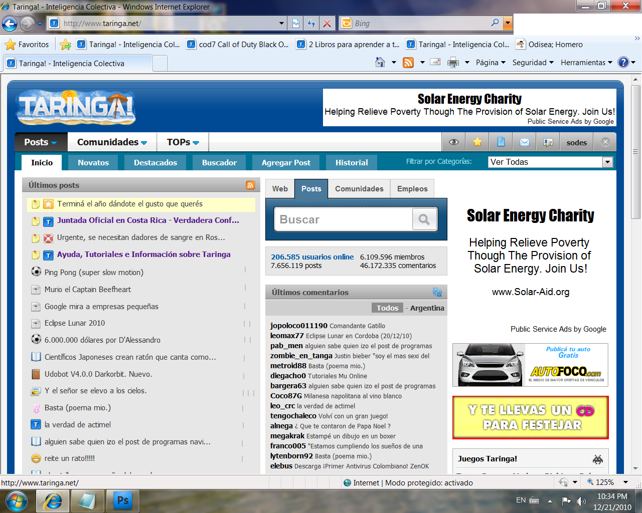Expand the Página menu
The height and width of the screenshot is (513, 642).
click(490, 63)
